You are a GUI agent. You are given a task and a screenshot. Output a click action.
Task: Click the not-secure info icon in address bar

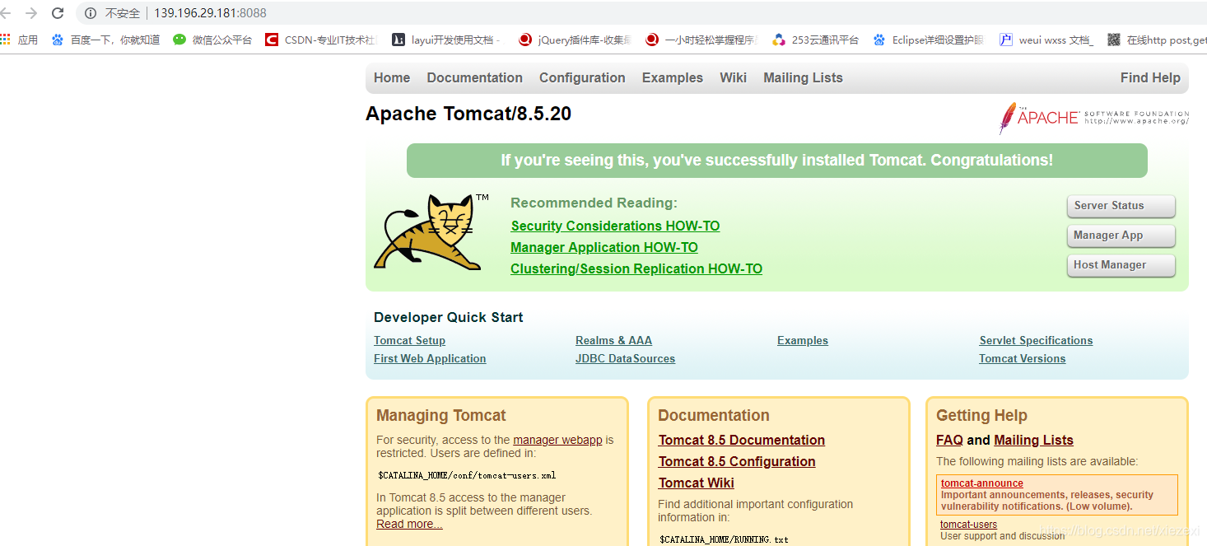point(91,13)
